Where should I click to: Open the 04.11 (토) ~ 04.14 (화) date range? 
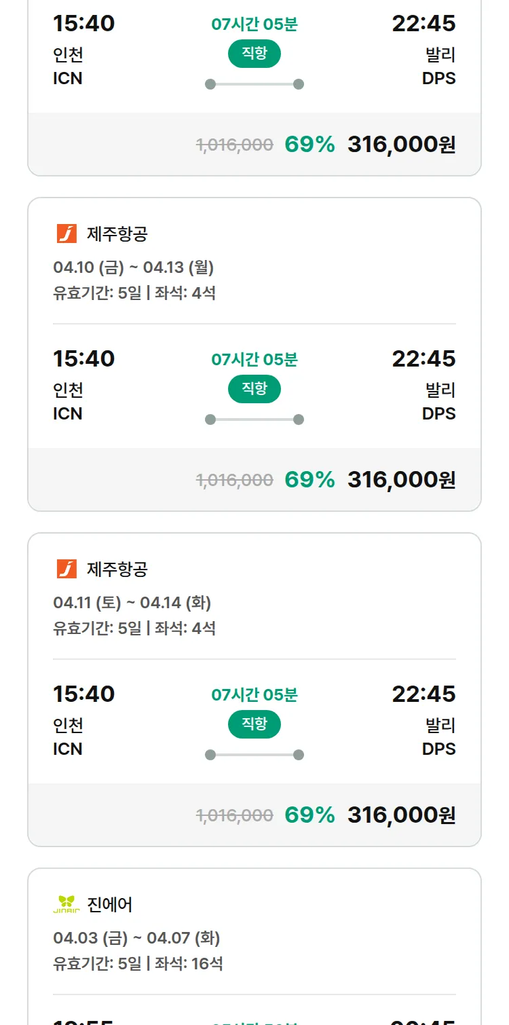click(132, 603)
